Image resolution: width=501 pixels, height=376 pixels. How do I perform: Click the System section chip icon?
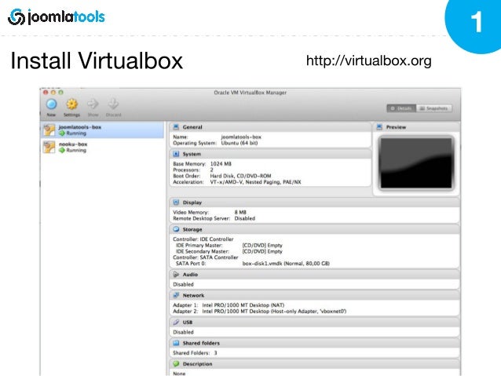176,154
